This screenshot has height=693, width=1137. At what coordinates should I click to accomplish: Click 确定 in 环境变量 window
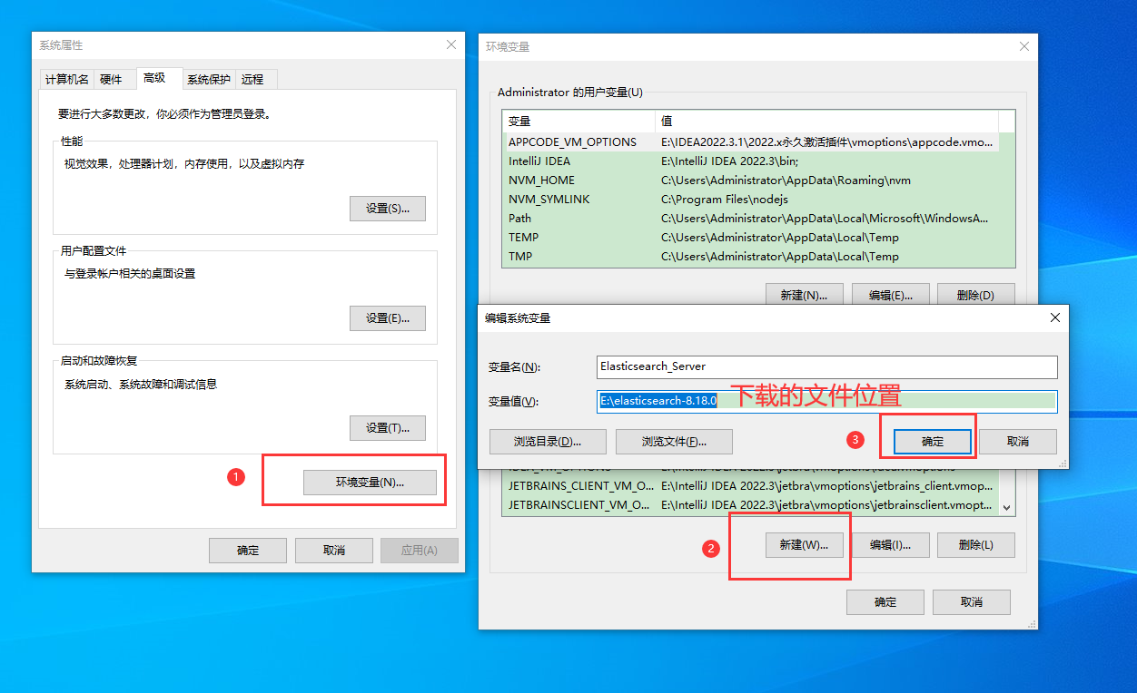point(885,602)
